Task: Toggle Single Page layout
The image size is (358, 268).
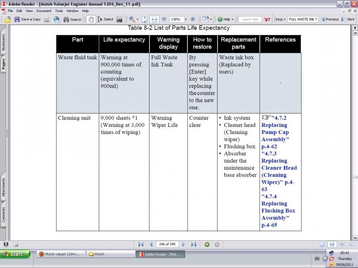Action: pos(322,244)
